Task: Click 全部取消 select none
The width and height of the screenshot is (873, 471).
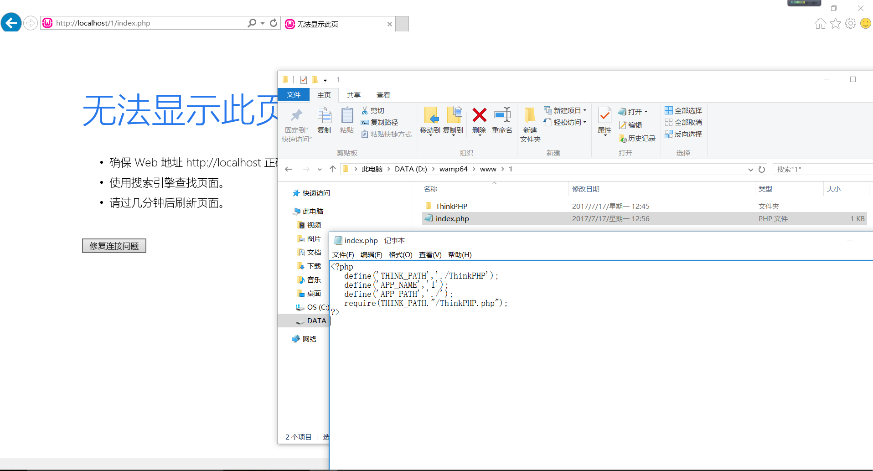Action: tap(683, 122)
